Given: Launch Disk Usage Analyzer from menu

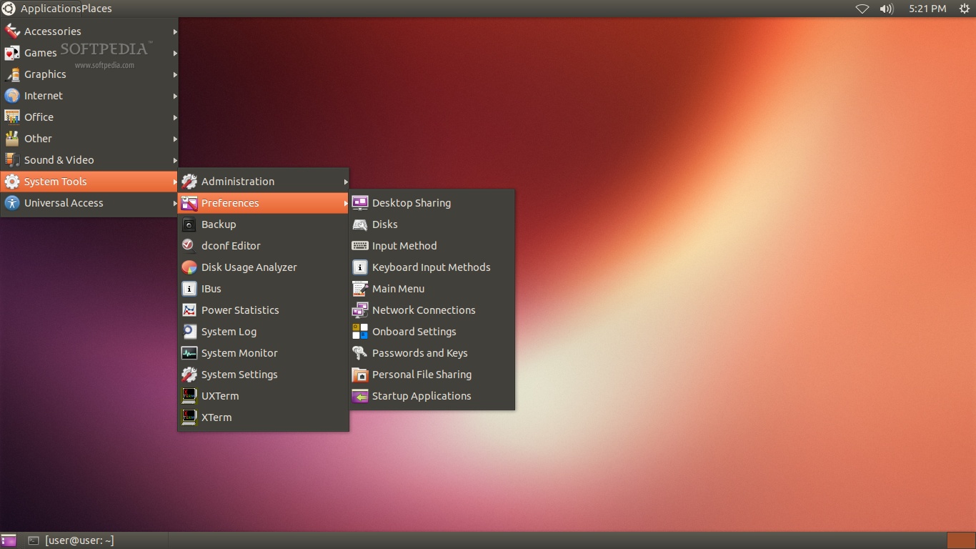Looking at the screenshot, I should click(263, 267).
